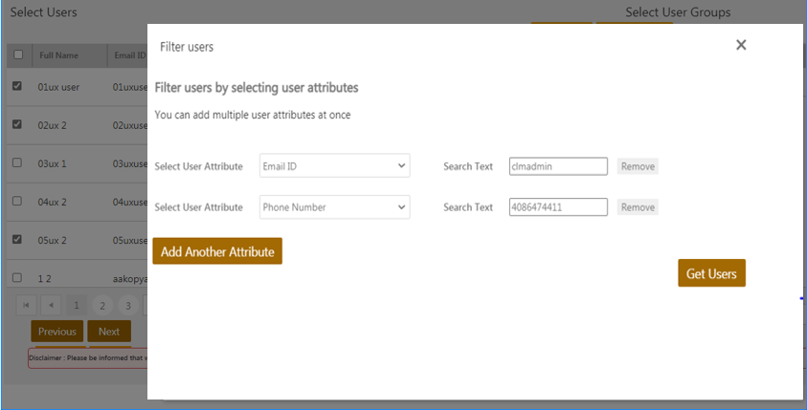Check the 03ux 1 user checkbox
The width and height of the screenshot is (807, 410).
tap(17, 162)
